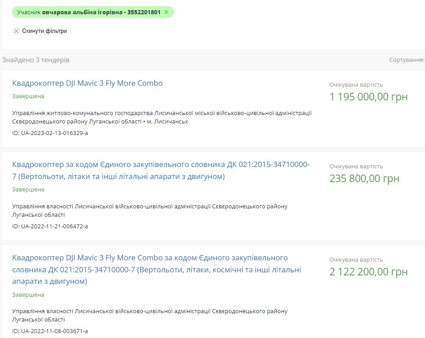Click the 2 122 200,00 грн expected value

[x=368, y=272]
